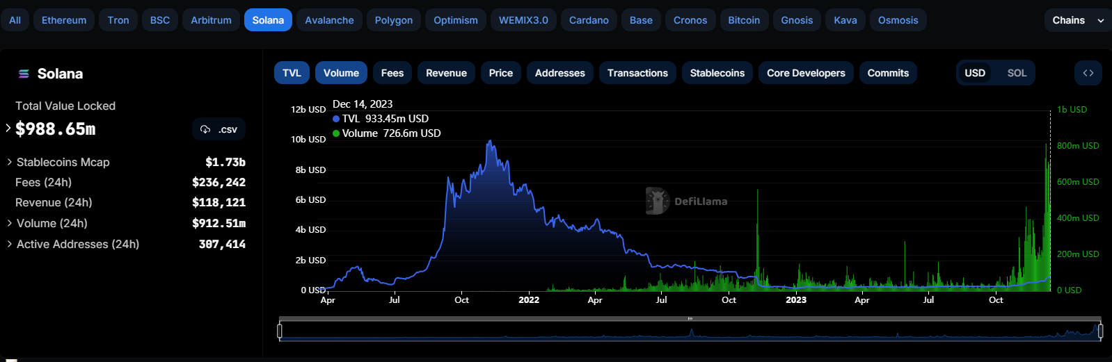
Task: Grab the left handle of the range selector
Action: (x=280, y=331)
